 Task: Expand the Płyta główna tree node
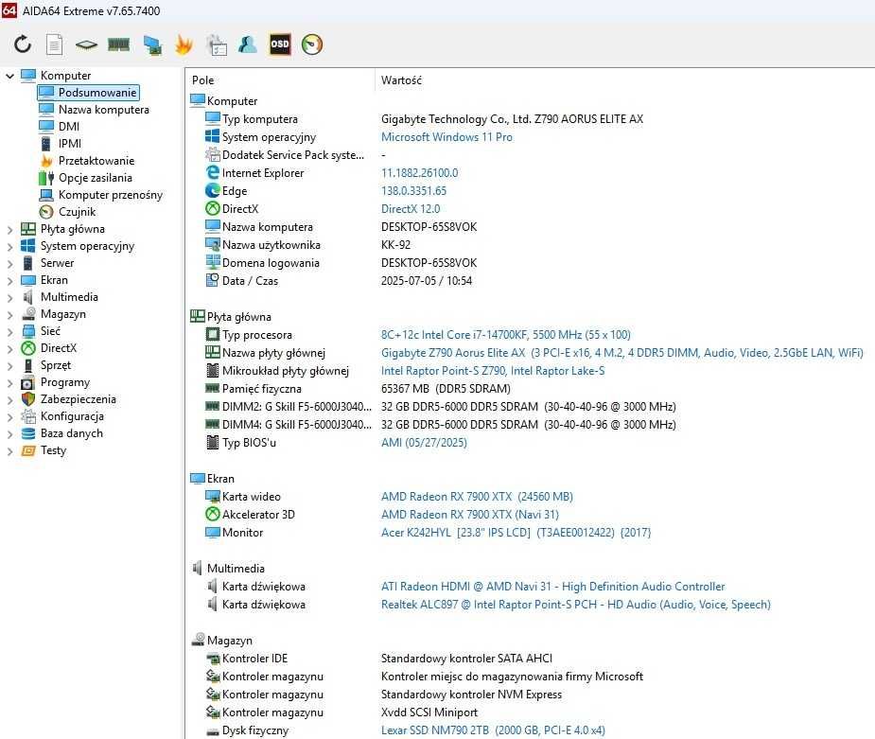(9, 229)
